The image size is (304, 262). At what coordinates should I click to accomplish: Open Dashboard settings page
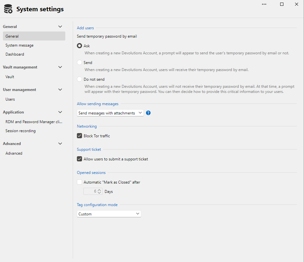[15, 54]
